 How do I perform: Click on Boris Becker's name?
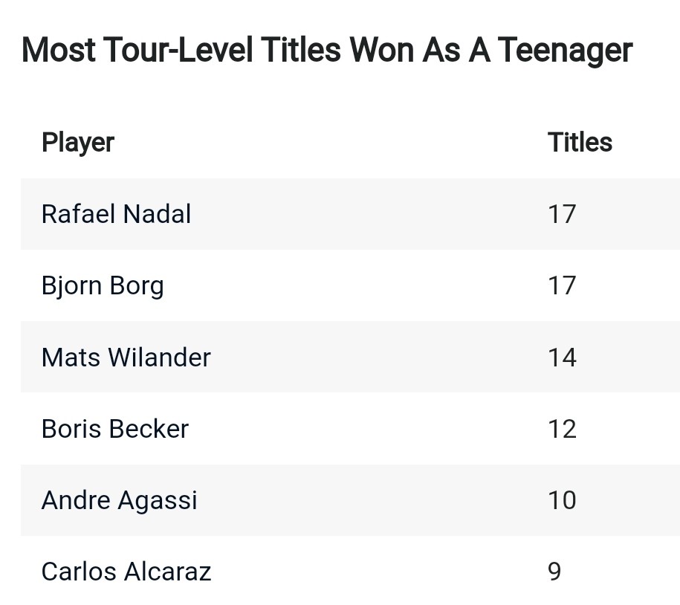[115, 429]
